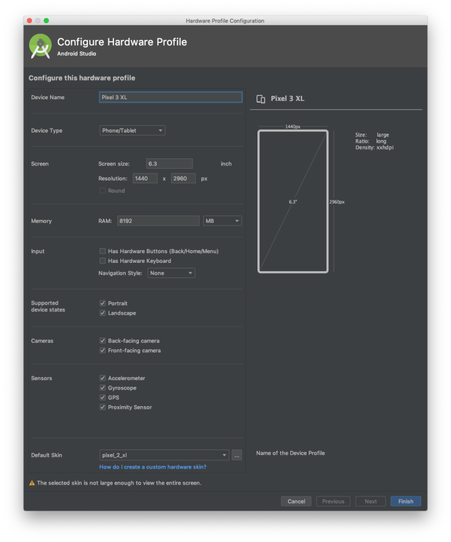
Task: Click the Name of the Device Profile text
Action: (x=291, y=453)
